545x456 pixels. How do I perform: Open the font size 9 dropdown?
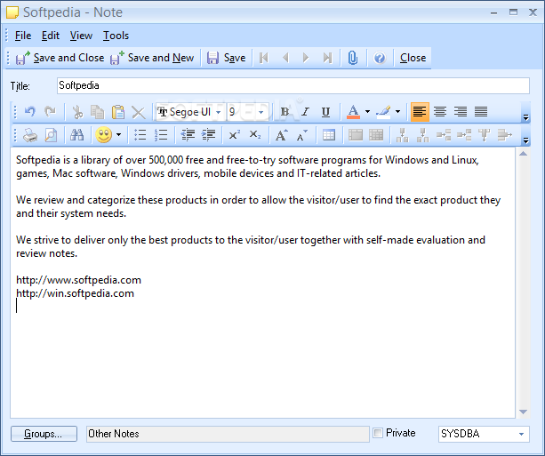click(261, 112)
